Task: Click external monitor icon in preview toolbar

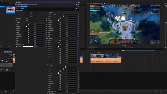Action: (x=88, y=3)
